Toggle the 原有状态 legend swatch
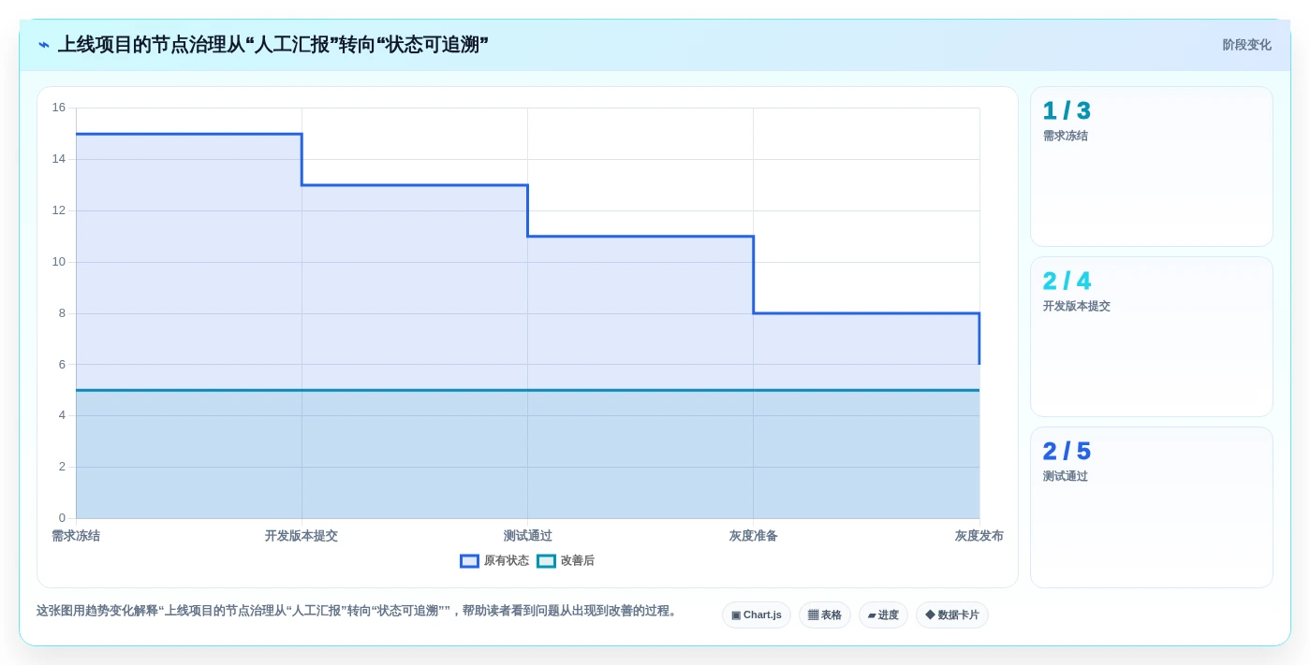The image size is (1310, 665). [x=469, y=561]
